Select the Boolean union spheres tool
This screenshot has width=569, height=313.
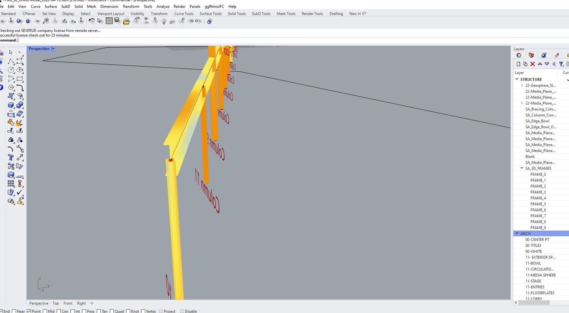(19, 105)
